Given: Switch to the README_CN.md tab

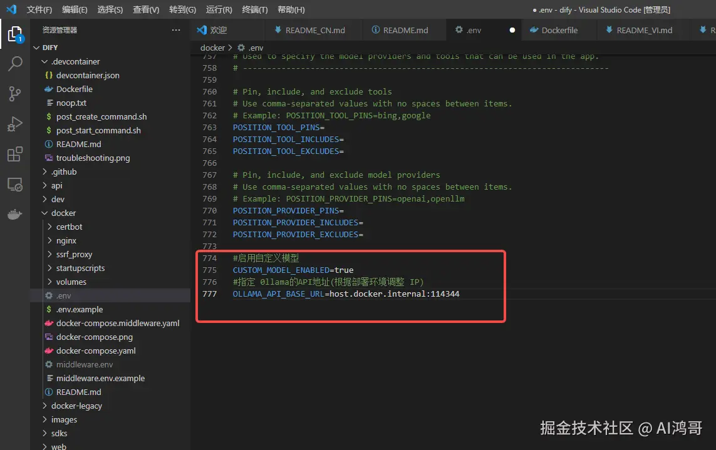Looking at the screenshot, I should (x=314, y=30).
